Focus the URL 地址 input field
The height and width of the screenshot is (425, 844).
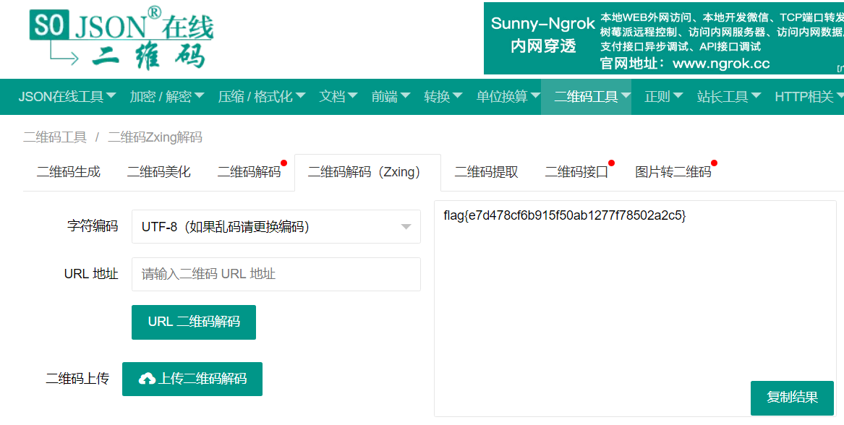pyautogui.click(x=276, y=274)
